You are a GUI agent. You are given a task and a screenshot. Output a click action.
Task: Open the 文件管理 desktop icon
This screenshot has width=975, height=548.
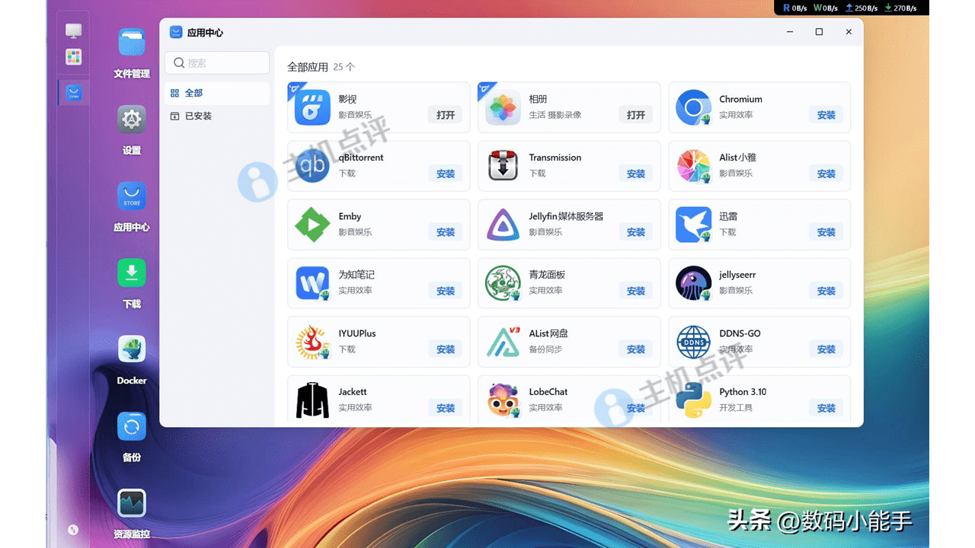(x=132, y=43)
